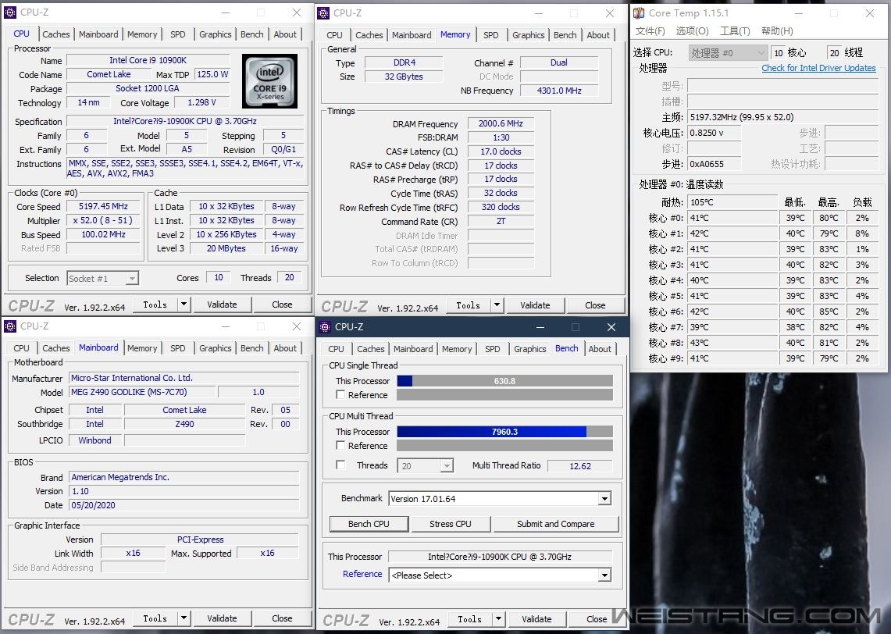Image resolution: width=891 pixels, height=634 pixels.
Task: Open Check for Intel Driver Updates link
Action: (818, 68)
